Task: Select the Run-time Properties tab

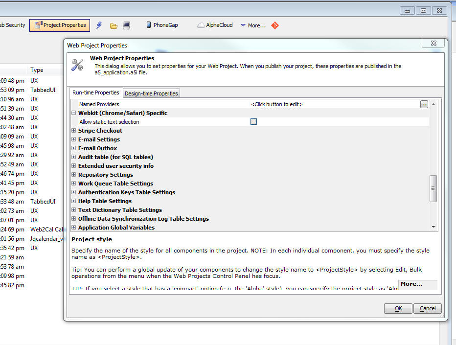Action: (x=96, y=93)
